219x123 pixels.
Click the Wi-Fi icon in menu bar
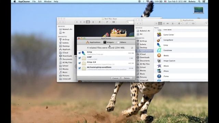point(147,1)
